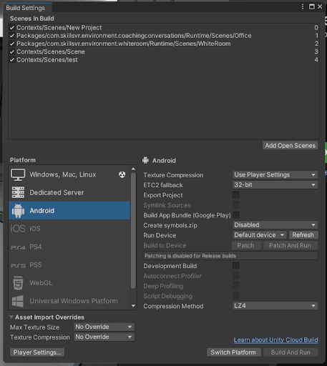Select the Contexts/Scenes/New Project scene name
Screen dimensions: 327x366
(x=59, y=28)
